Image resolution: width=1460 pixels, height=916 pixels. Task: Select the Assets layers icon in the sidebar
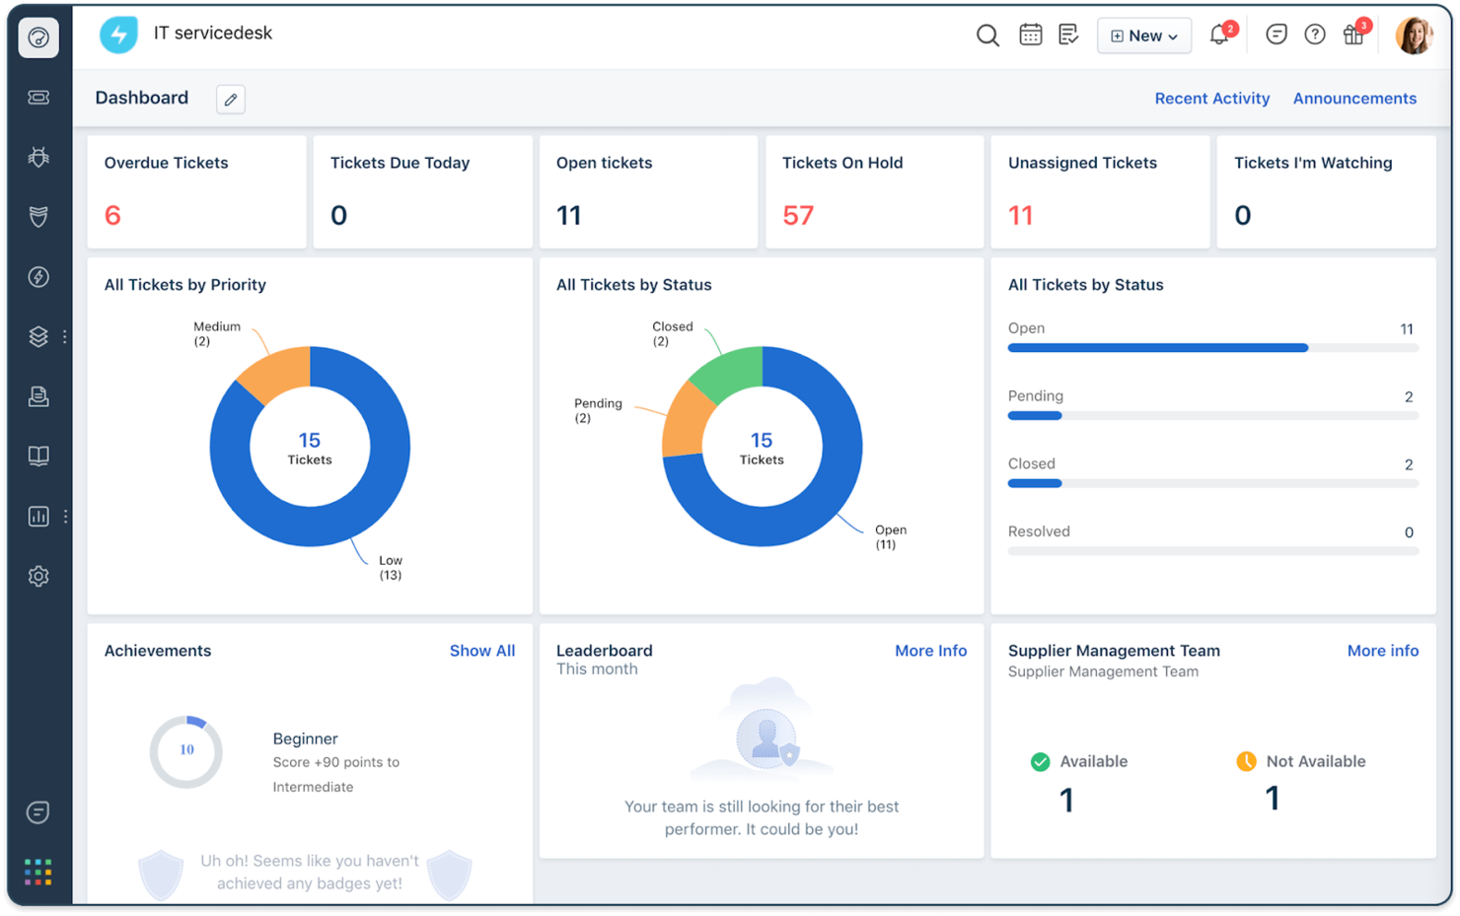click(38, 336)
